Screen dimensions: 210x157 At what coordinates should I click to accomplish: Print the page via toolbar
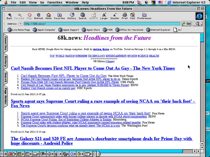[124, 16]
